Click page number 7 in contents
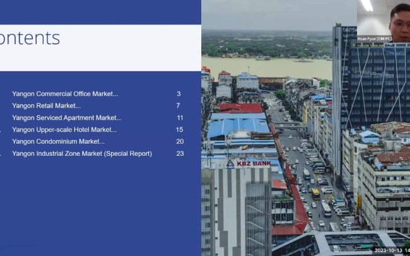Screen dimensions: 410x256 pyautogui.click(x=179, y=106)
